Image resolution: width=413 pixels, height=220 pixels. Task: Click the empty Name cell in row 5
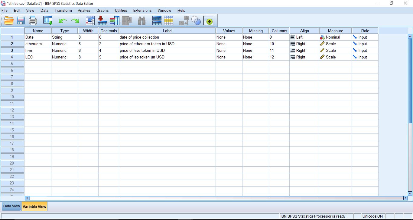38,64
